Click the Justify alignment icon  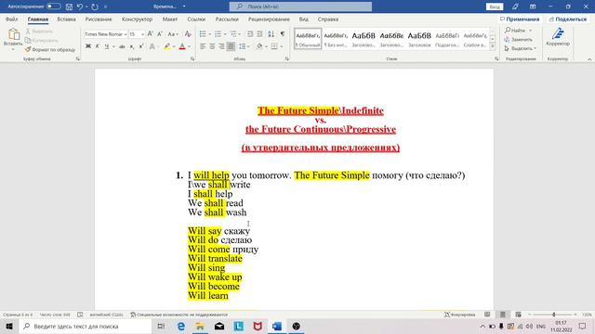pos(231,46)
